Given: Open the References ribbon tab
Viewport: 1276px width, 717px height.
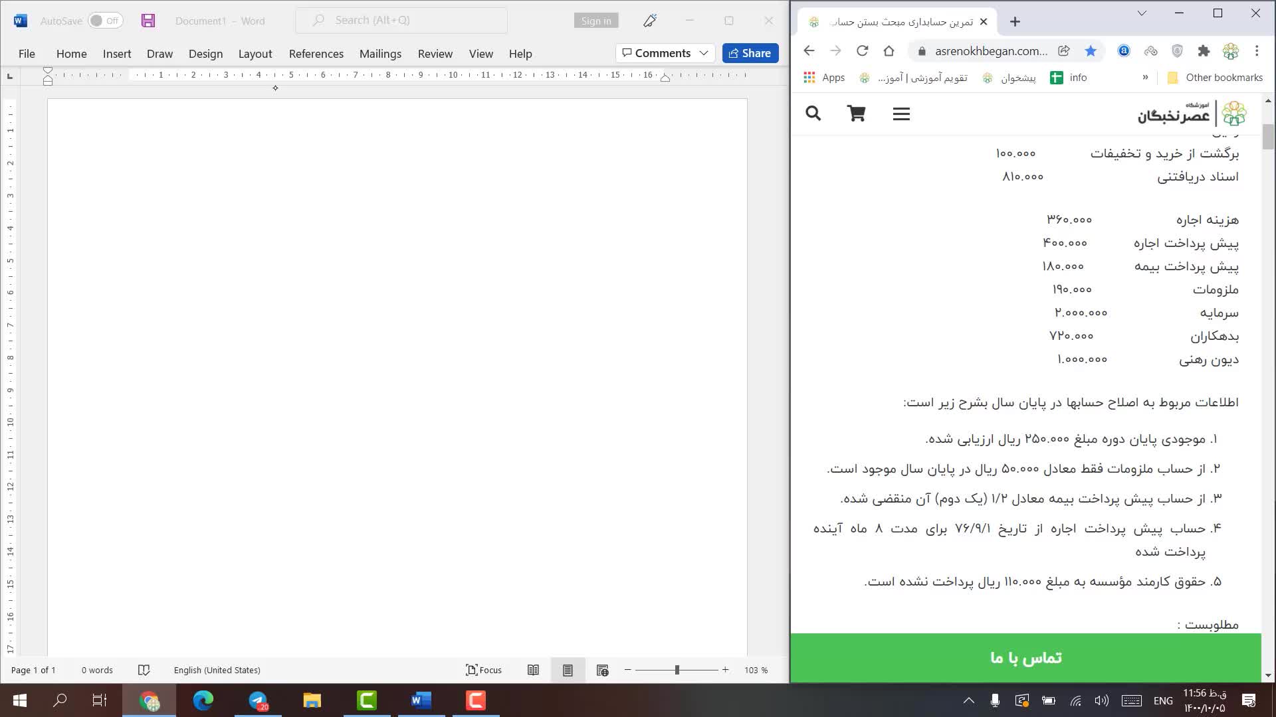Looking at the screenshot, I should (x=316, y=54).
